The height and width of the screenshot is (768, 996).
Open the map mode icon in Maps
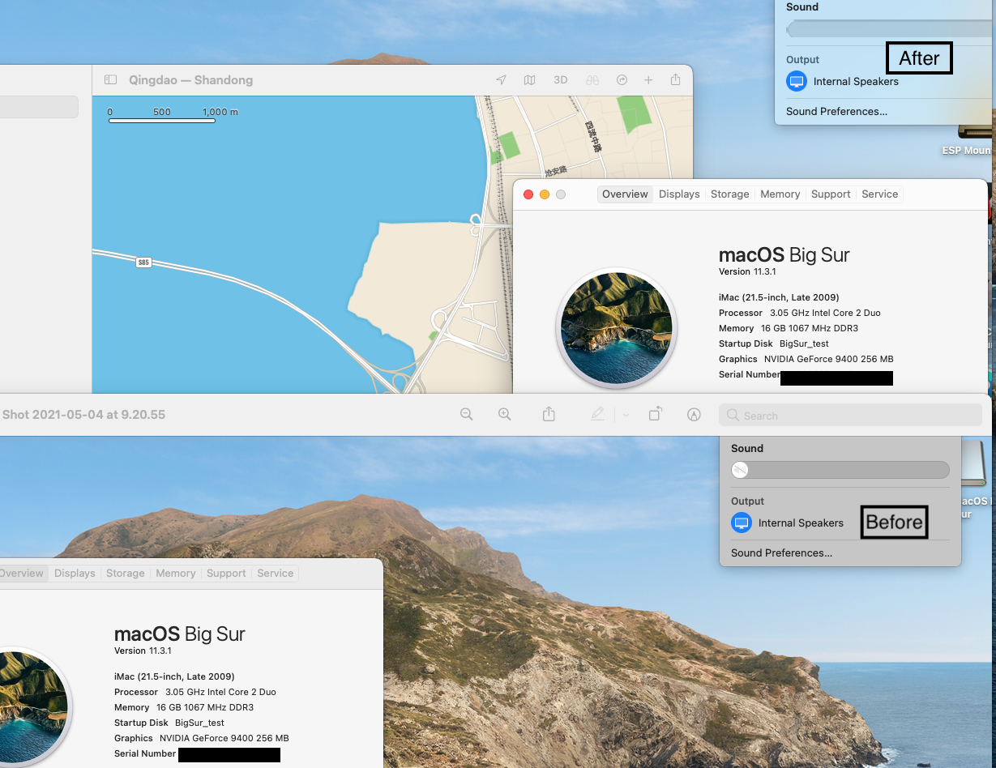point(529,80)
